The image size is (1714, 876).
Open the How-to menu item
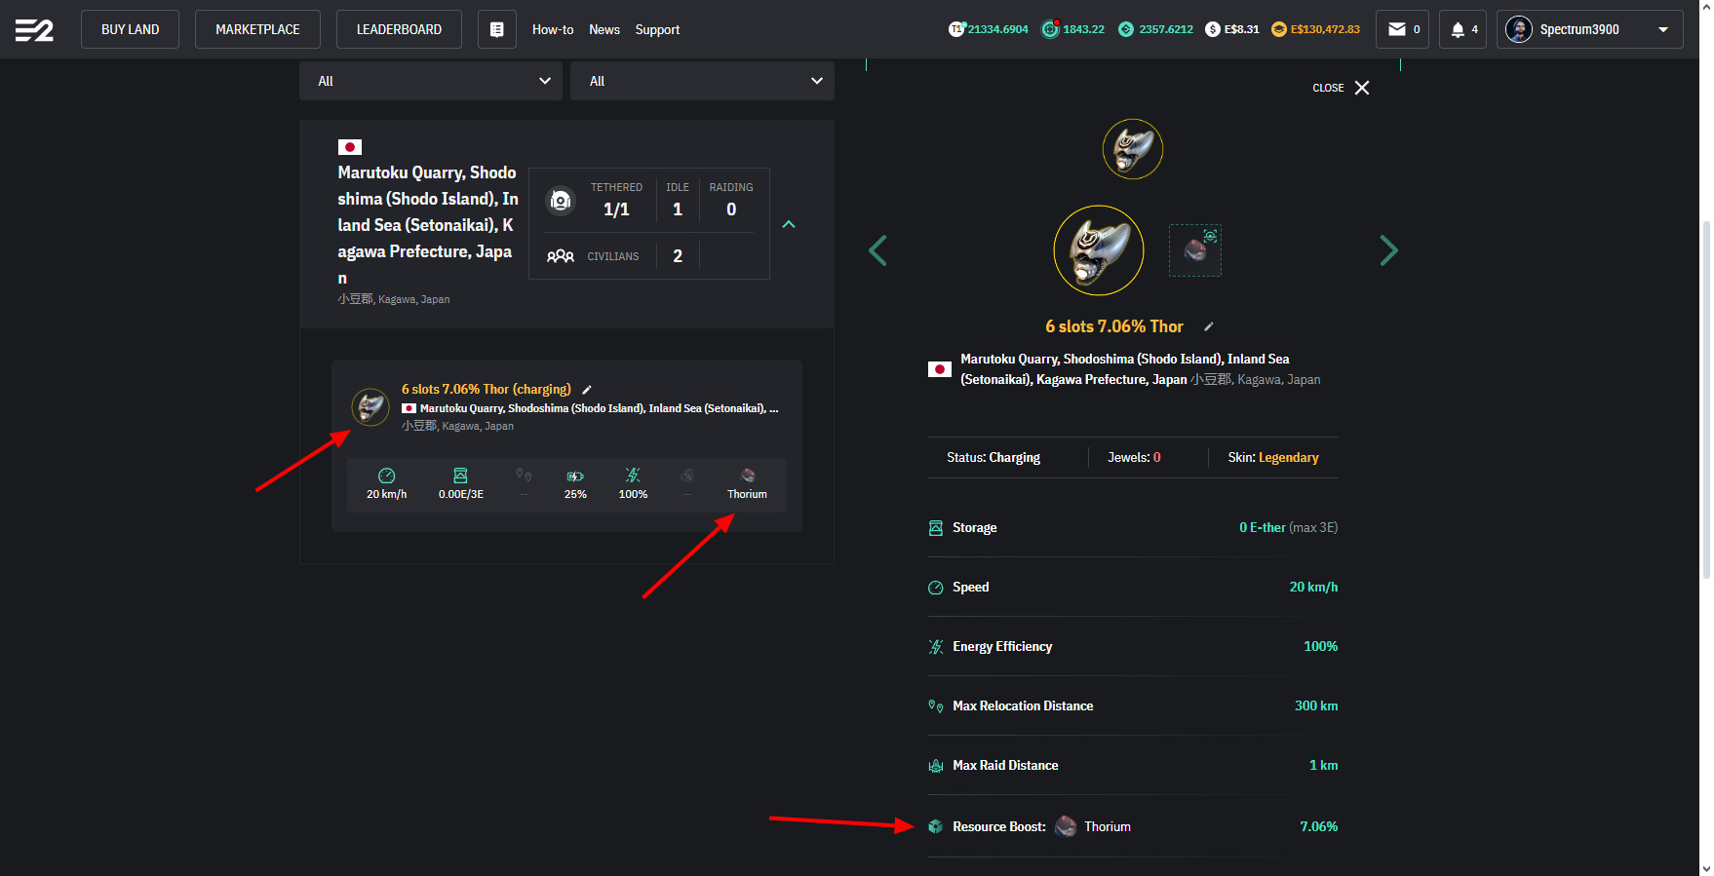[552, 29]
